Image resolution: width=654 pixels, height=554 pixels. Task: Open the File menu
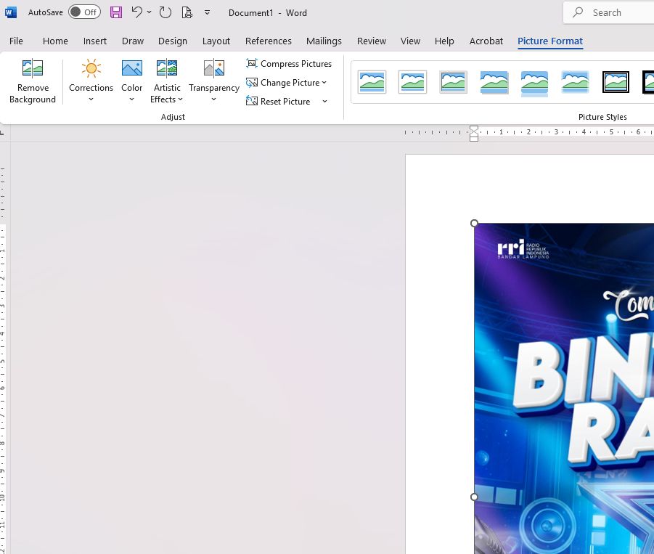tap(16, 41)
